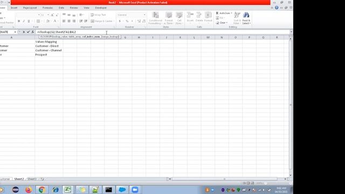The width and height of the screenshot is (345, 194).
Task: Open the Formulas ribbon tab
Action: click(47, 8)
